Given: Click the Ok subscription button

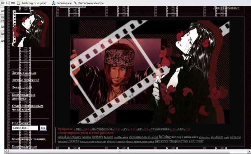Looking at the screenshot, I should click(x=43, y=128).
